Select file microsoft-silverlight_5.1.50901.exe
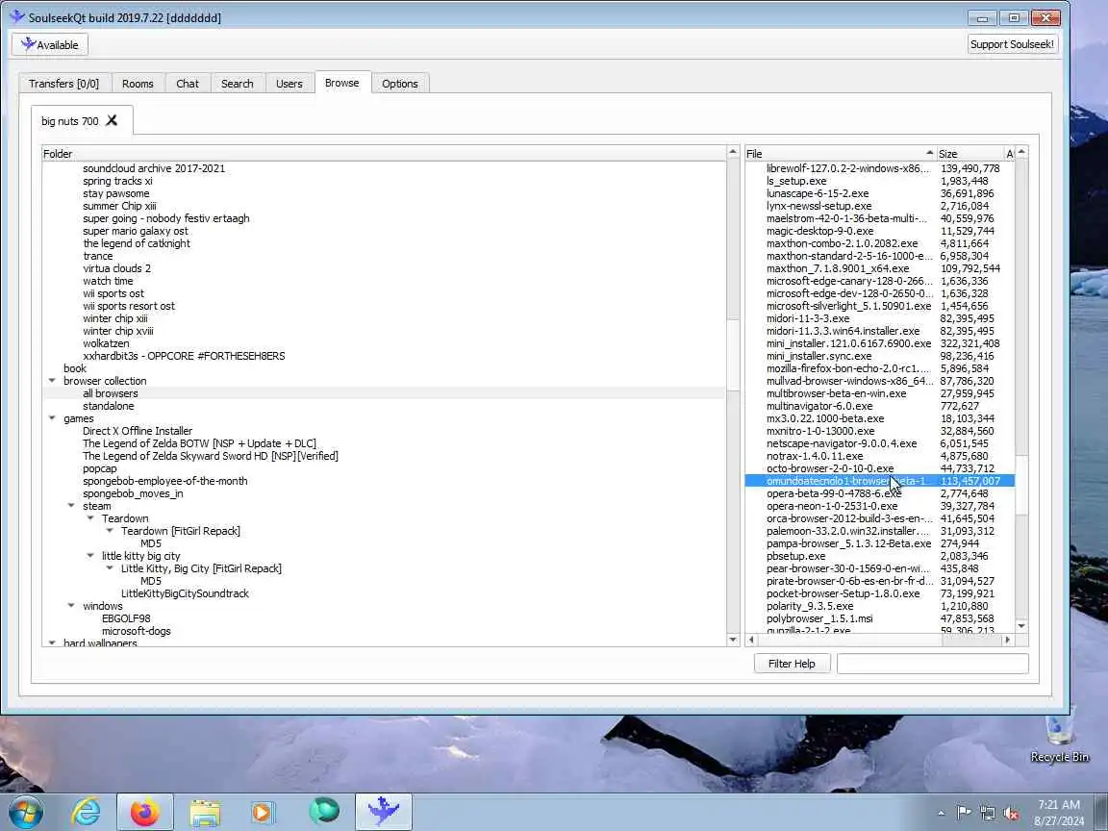 [848, 306]
